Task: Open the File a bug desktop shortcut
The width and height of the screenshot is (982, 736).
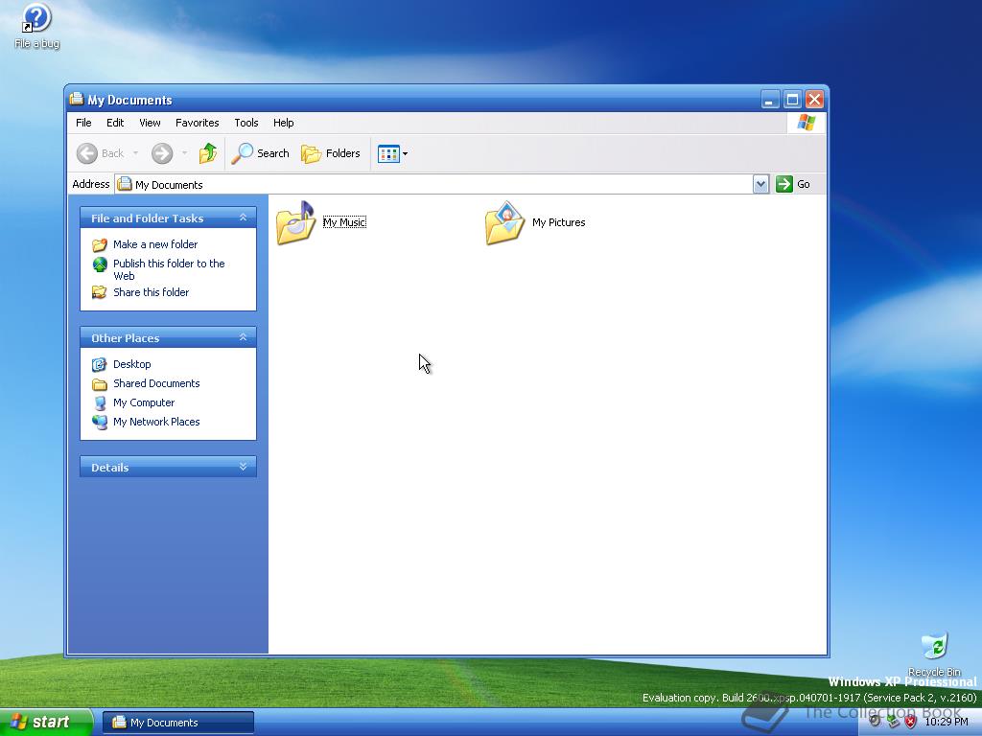Action: pos(36,26)
